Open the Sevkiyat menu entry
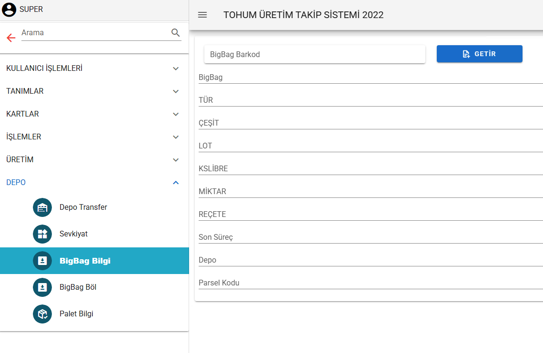The height and width of the screenshot is (353, 543). click(73, 234)
